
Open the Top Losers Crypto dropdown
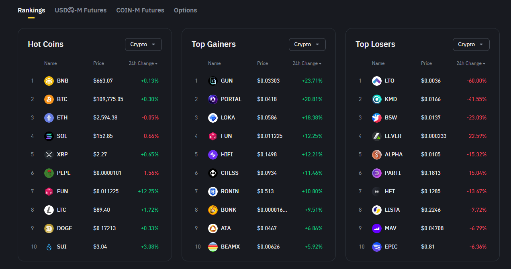click(471, 44)
